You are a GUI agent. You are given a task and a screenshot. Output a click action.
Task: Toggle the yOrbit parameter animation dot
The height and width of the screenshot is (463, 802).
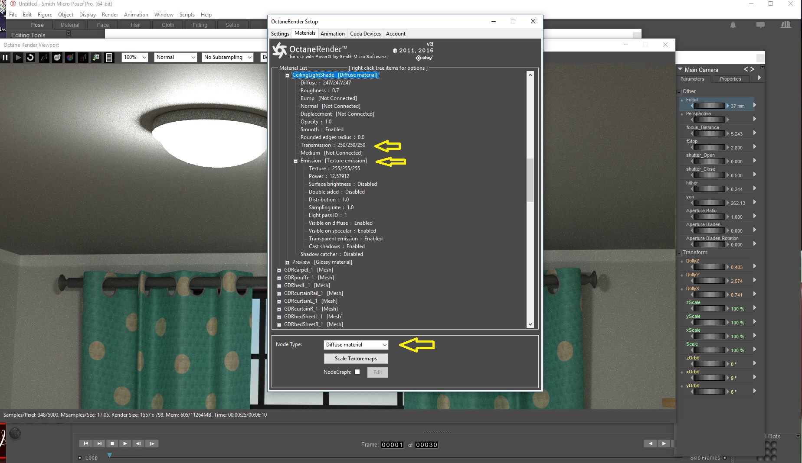[x=682, y=386]
